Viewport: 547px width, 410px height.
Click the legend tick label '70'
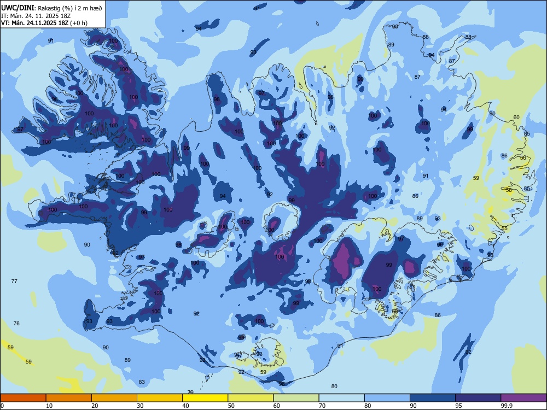coord(322,406)
